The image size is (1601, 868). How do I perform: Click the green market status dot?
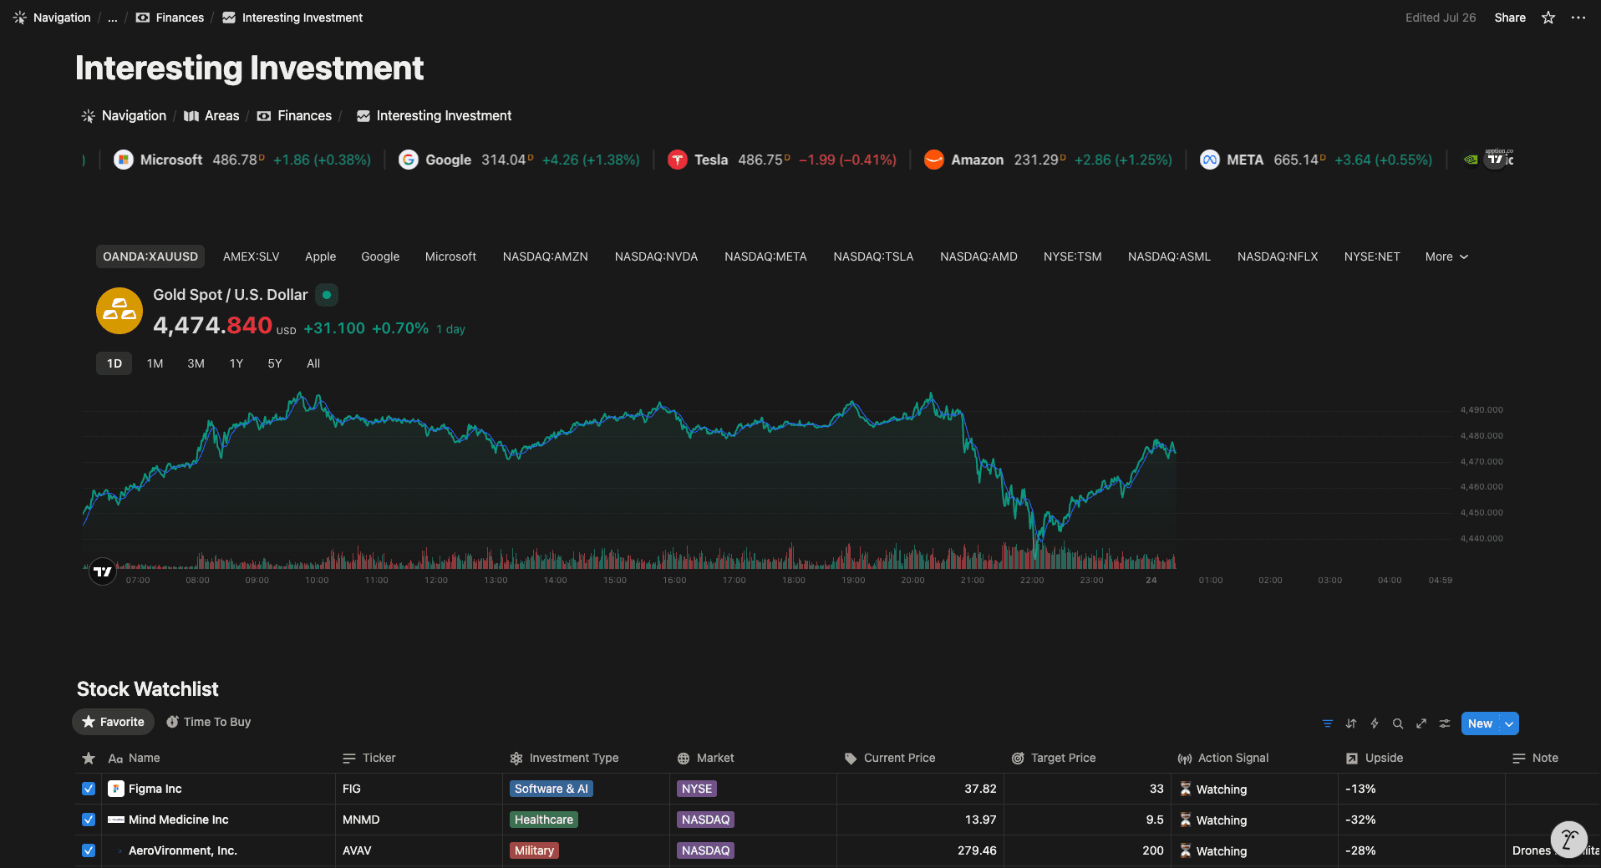click(327, 295)
